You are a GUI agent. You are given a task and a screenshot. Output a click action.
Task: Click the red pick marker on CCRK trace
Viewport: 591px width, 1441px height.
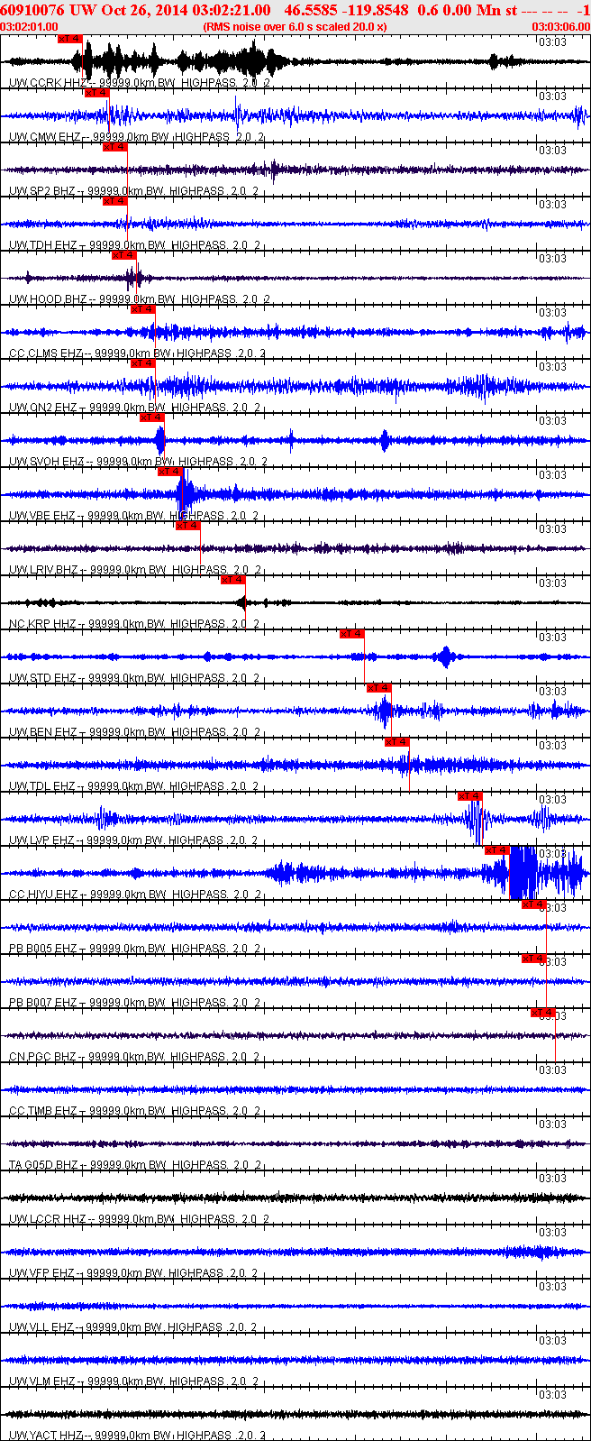pos(69,39)
